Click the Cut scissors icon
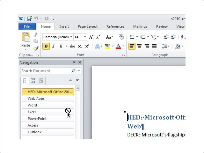 tap(36, 34)
